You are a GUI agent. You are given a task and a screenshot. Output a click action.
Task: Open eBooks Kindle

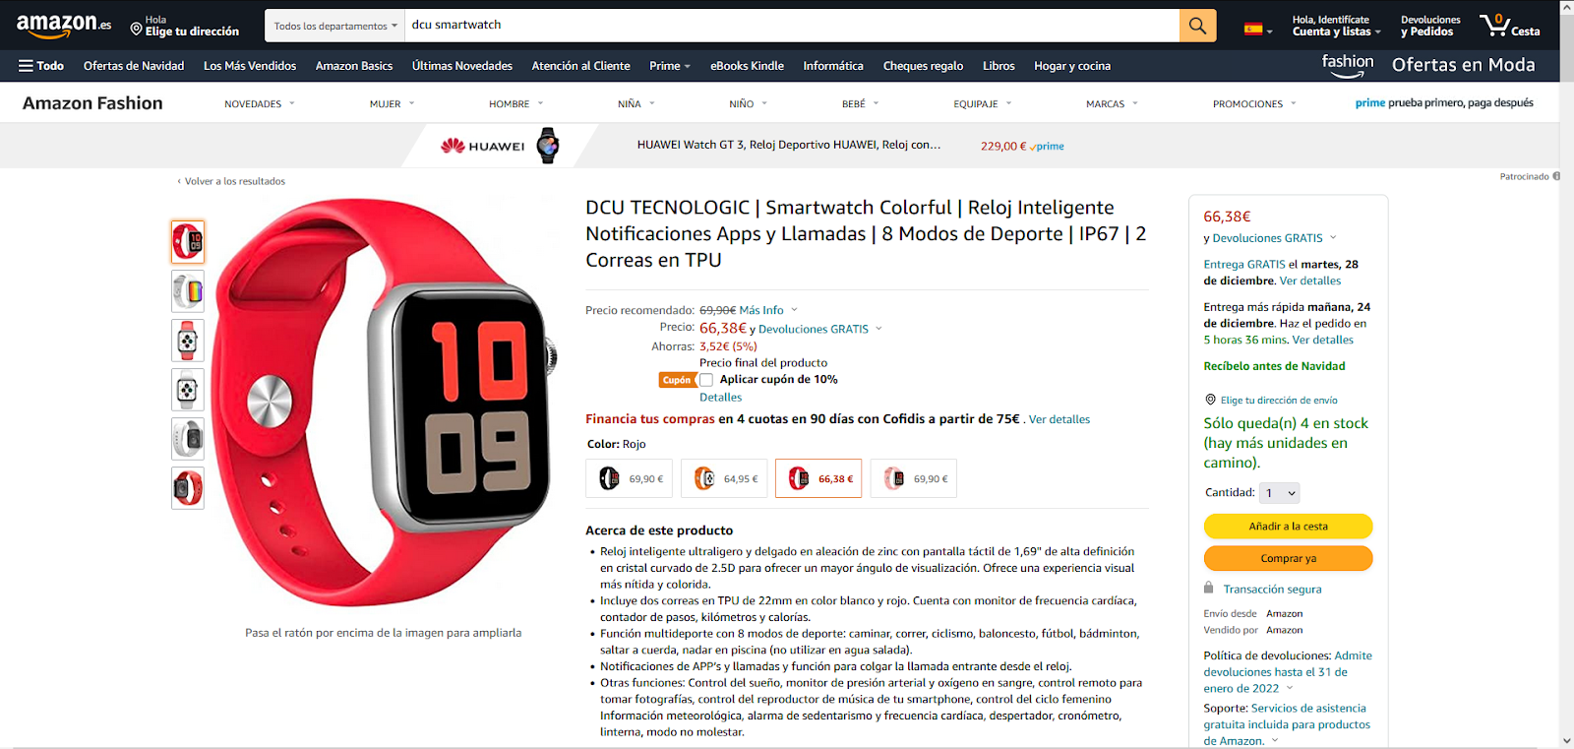pyautogui.click(x=748, y=66)
